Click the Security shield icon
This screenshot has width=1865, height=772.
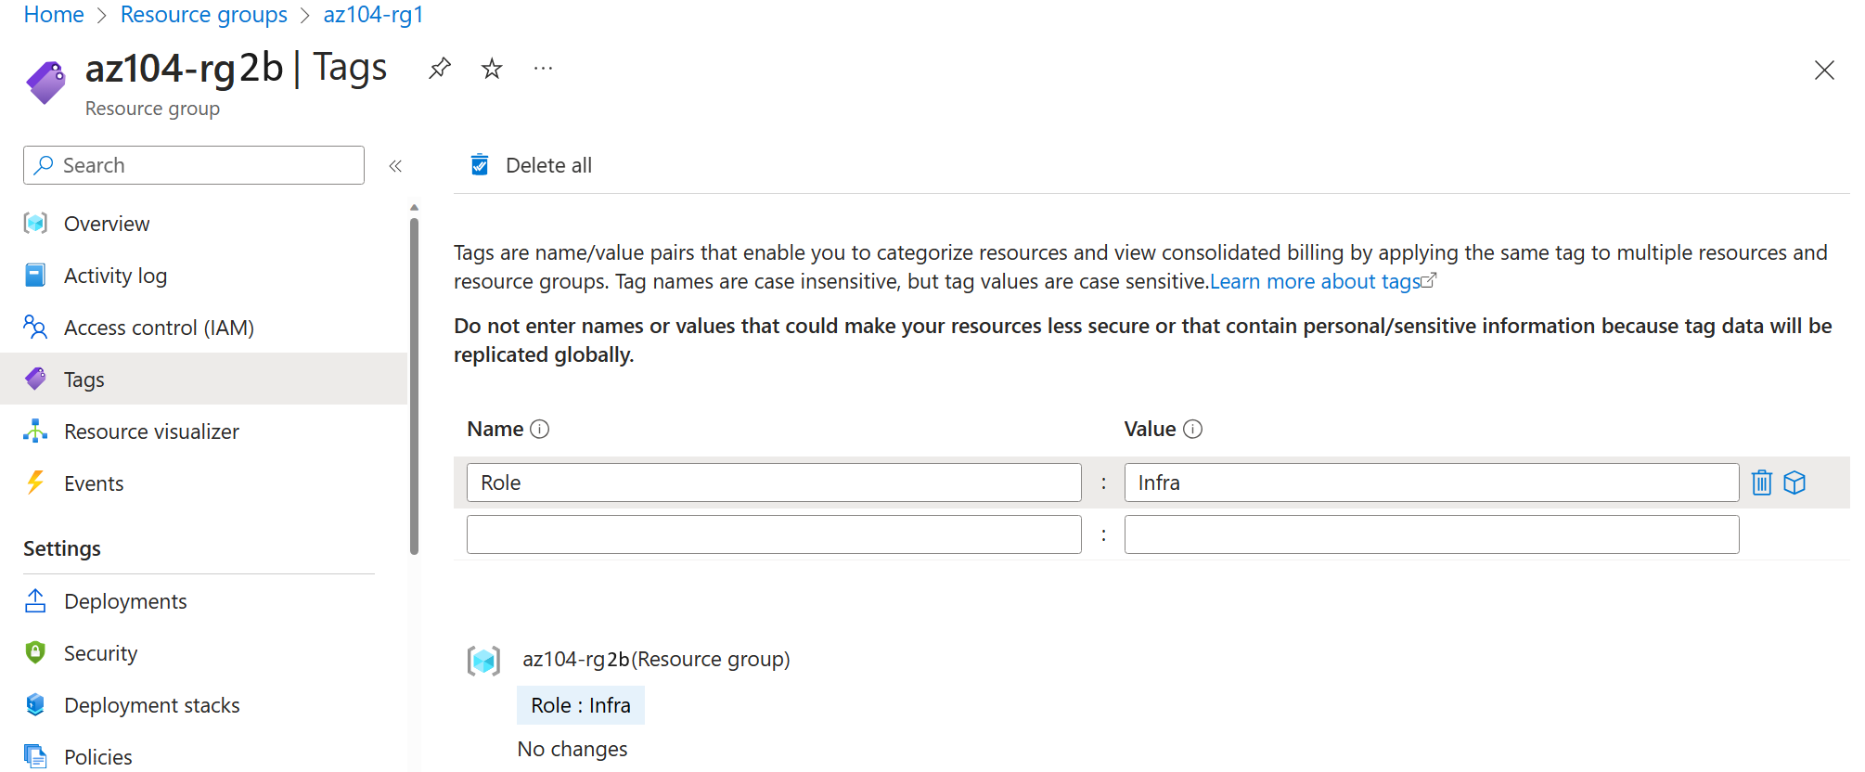35,652
